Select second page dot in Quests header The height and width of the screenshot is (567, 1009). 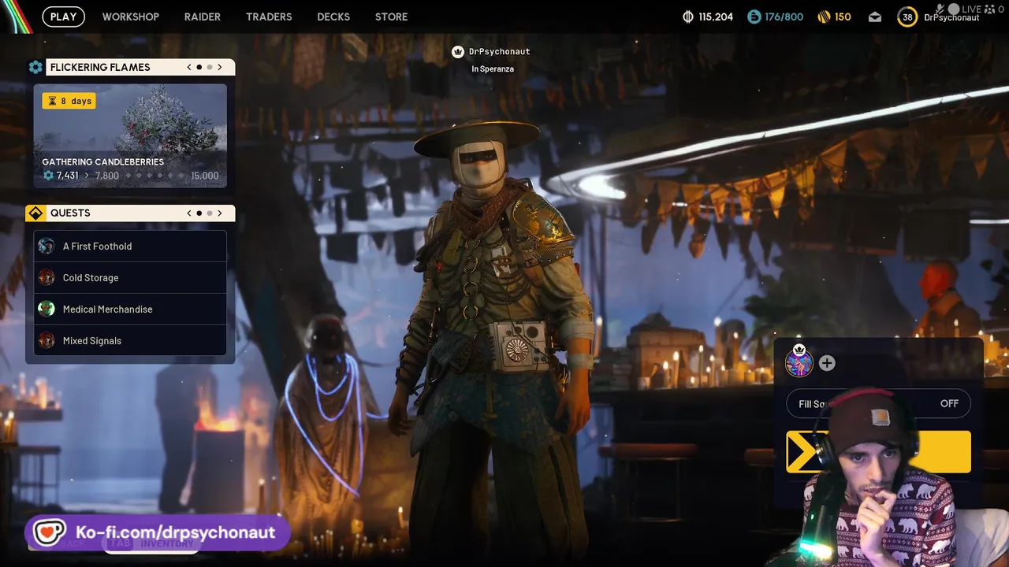pyautogui.click(x=210, y=213)
